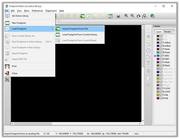The image size is (180, 139).
Task: Click the horizontal scrollbar right arrow
Action: 140,123
